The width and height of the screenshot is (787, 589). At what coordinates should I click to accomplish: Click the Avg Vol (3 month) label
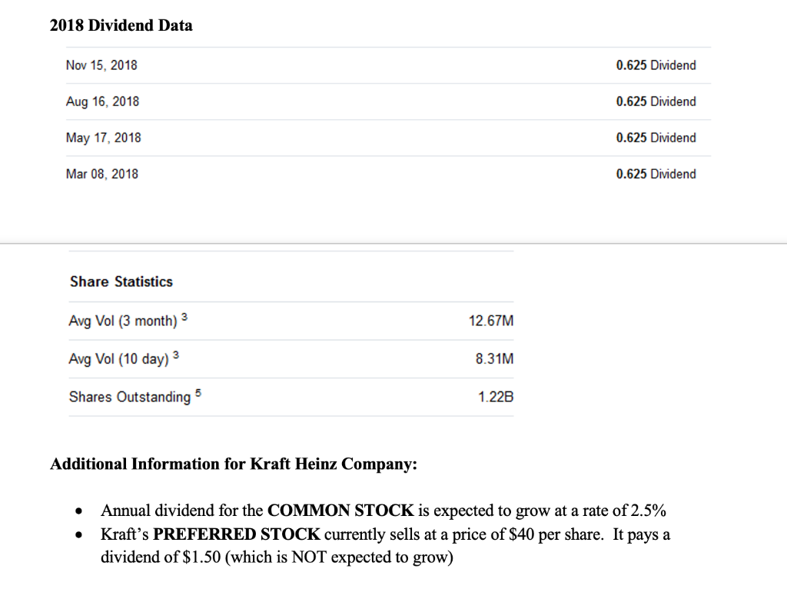123,321
